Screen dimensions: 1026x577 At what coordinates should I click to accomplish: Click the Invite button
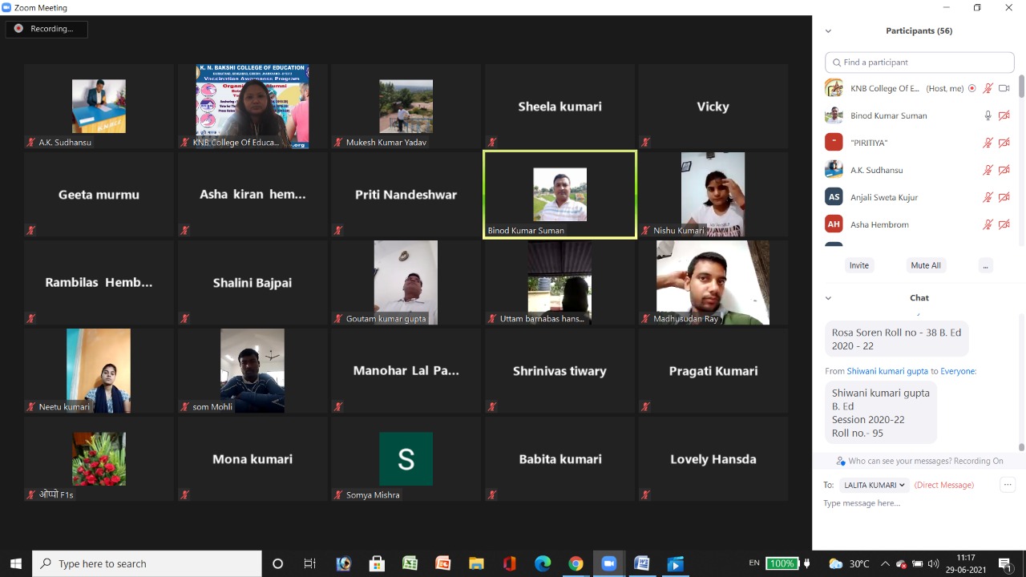tap(858, 265)
